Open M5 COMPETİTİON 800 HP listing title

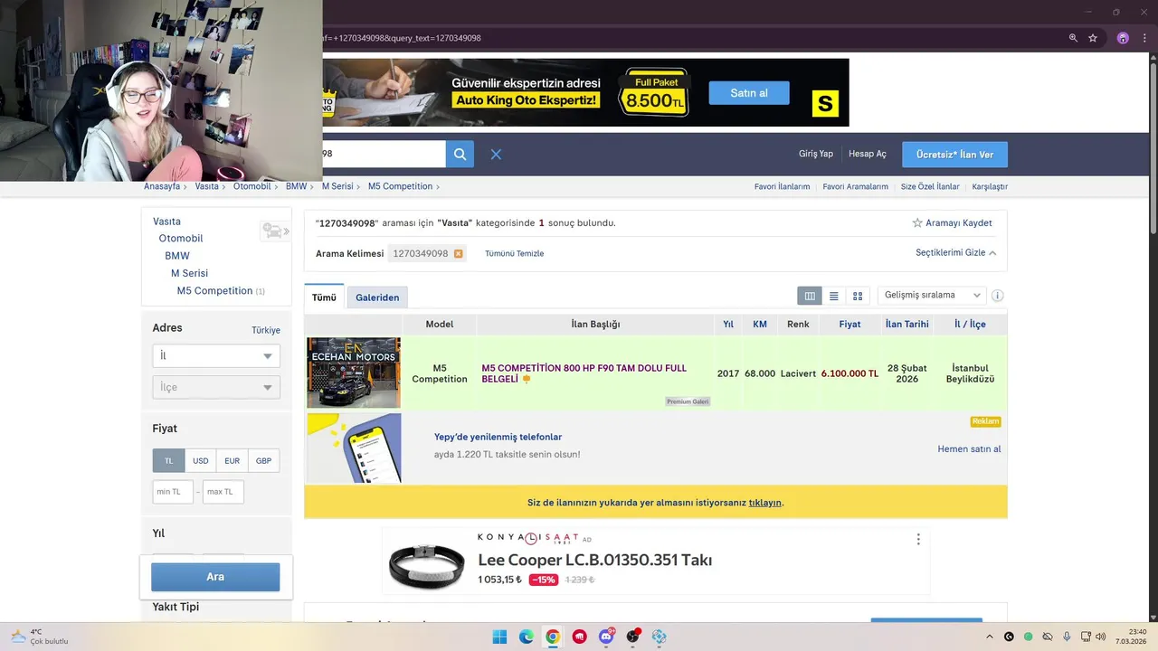584,373
